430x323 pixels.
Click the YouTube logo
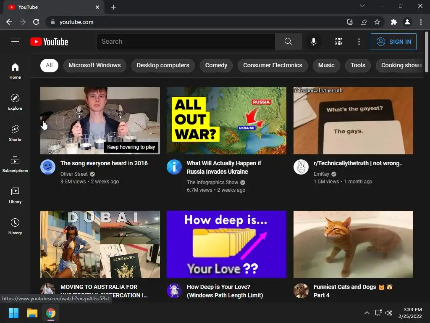point(49,42)
